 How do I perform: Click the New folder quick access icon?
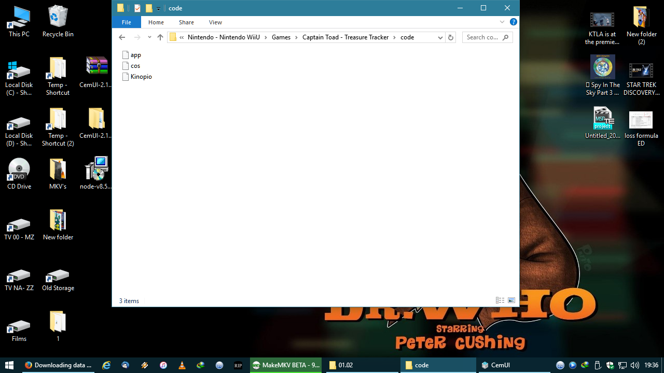(x=149, y=8)
